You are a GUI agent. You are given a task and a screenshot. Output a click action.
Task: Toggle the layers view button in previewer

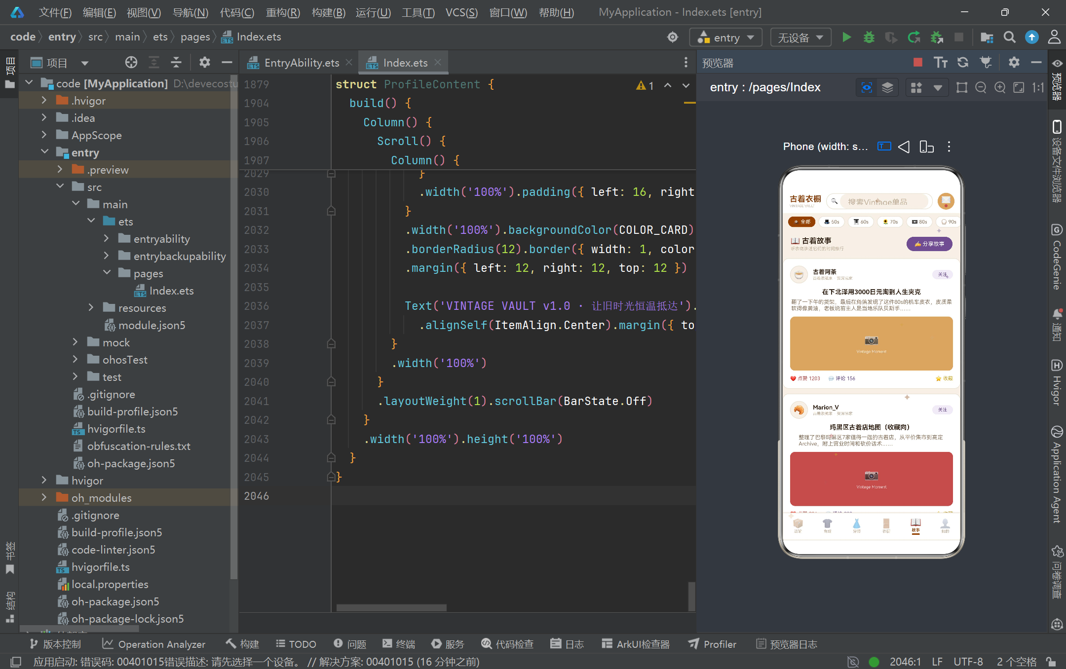click(x=887, y=88)
